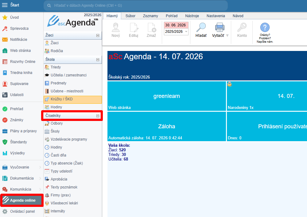Open the Vytlačiť dropdown arrow

pos(227,36)
